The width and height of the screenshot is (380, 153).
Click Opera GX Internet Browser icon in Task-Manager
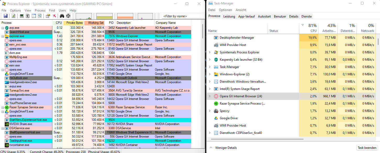pyautogui.click(x=216, y=96)
